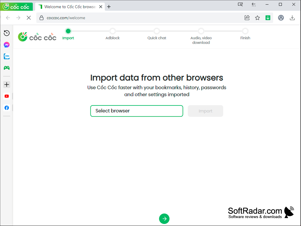301x226 pixels.
Task: Bookmark this page with the star icon
Action: 258,18
